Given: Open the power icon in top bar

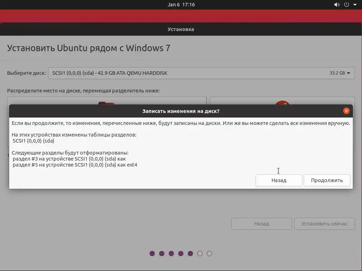Looking at the screenshot, I should tap(346, 5).
